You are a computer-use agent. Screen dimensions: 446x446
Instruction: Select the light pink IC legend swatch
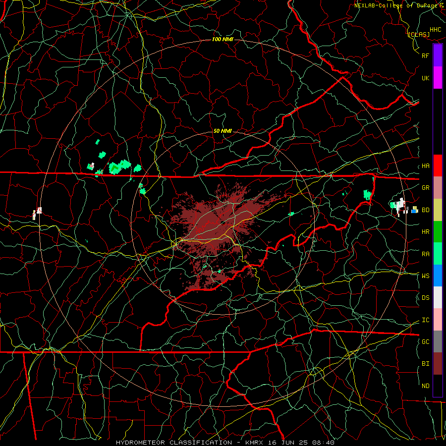tap(438, 320)
